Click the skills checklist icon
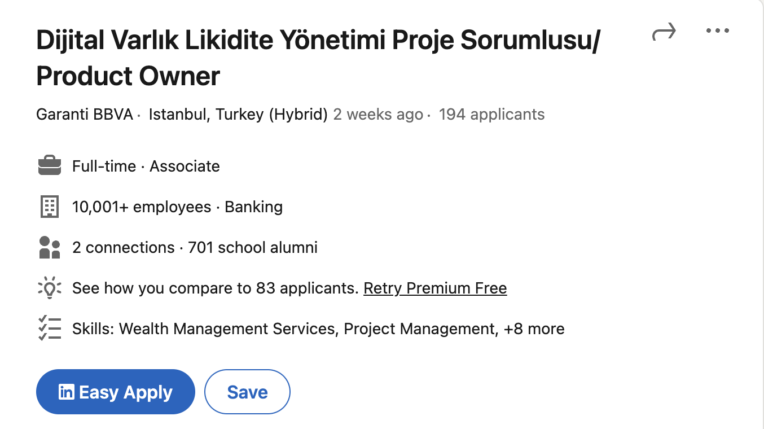The width and height of the screenshot is (764, 429). tap(50, 329)
